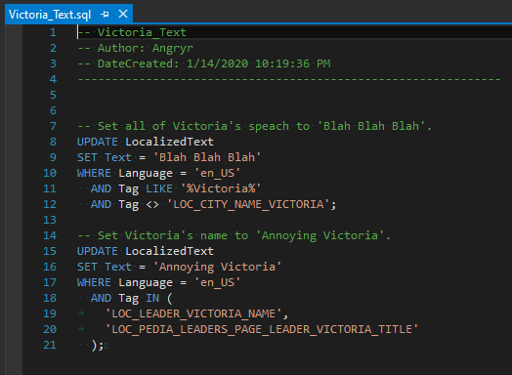Click the DateCreated comment line
The image size is (512, 375).
[x=204, y=63]
